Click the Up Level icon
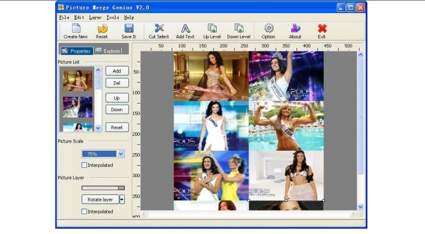Image resolution: width=425 pixels, height=234 pixels. tap(212, 28)
